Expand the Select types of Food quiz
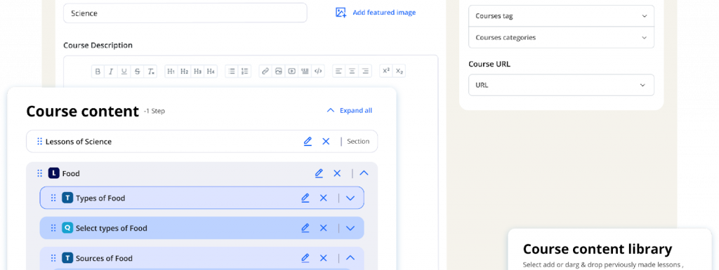719x270 pixels. coord(350,228)
